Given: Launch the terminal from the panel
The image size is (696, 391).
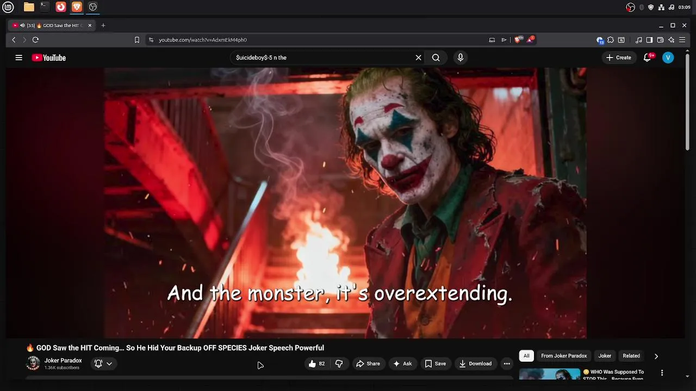Looking at the screenshot, I should 45,7.
